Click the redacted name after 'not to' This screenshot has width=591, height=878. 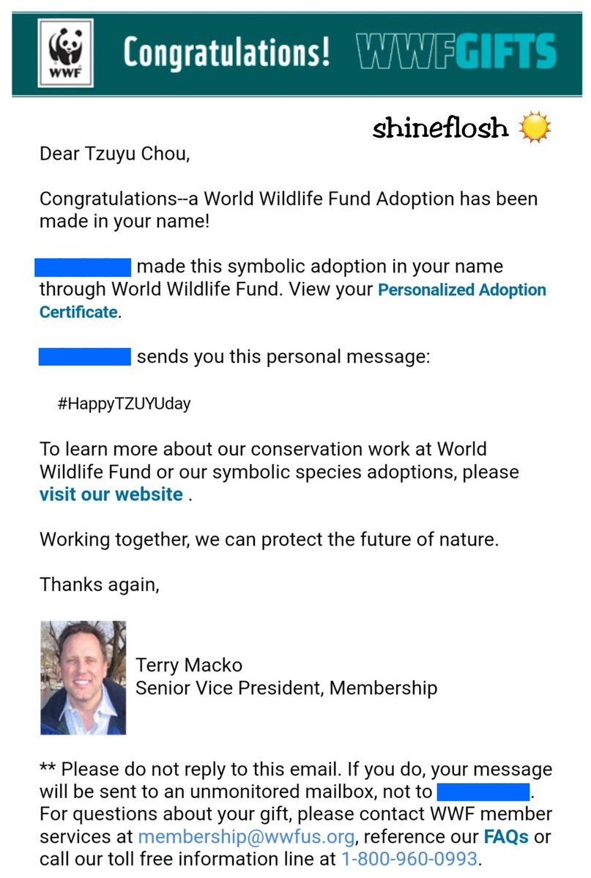[x=483, y=792]
